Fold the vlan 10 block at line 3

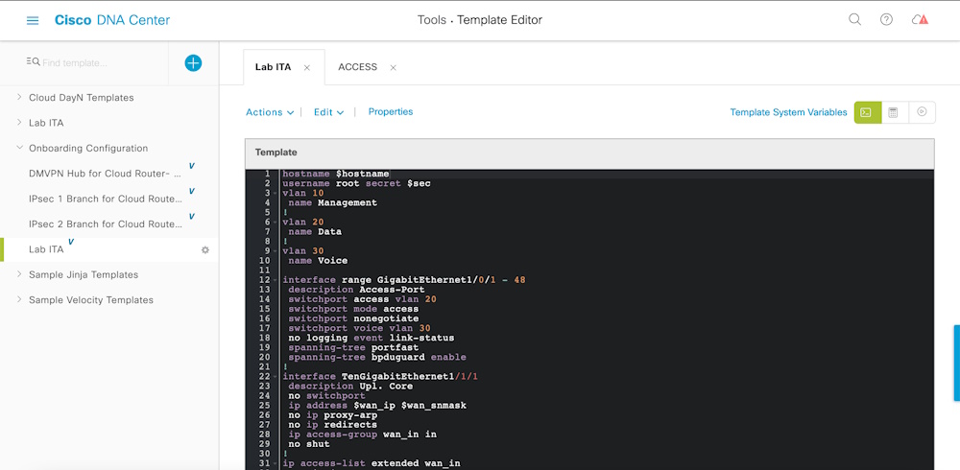(x=276, y=194)
